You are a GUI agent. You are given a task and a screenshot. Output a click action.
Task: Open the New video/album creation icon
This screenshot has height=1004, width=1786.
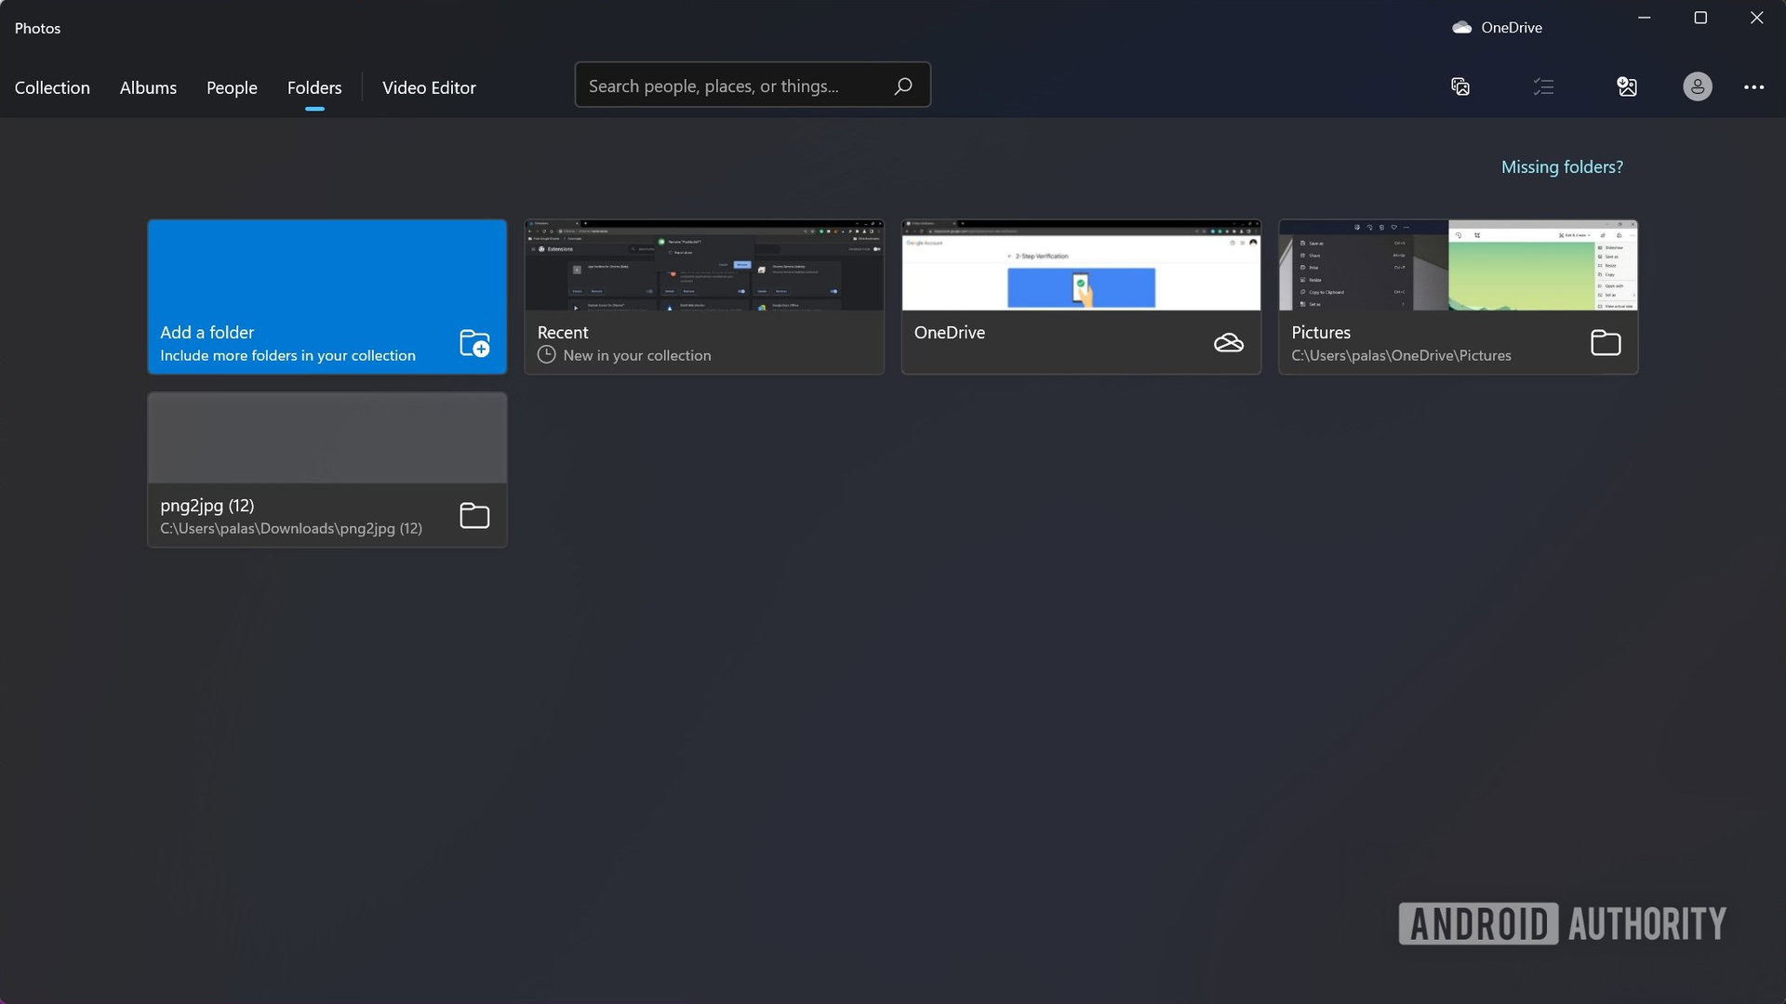(x=1460, y=86)
